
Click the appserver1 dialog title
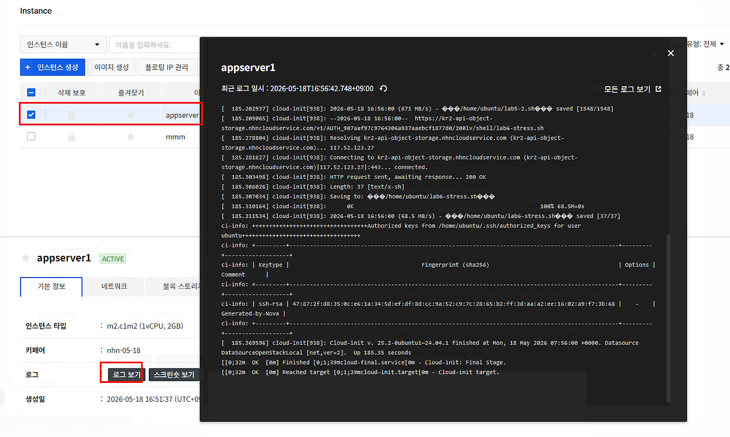pos(248,67)
